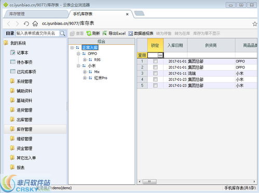The image size is (259, 193).
Task: Collapse the OPPO tree node
Action: coord(78,54)
